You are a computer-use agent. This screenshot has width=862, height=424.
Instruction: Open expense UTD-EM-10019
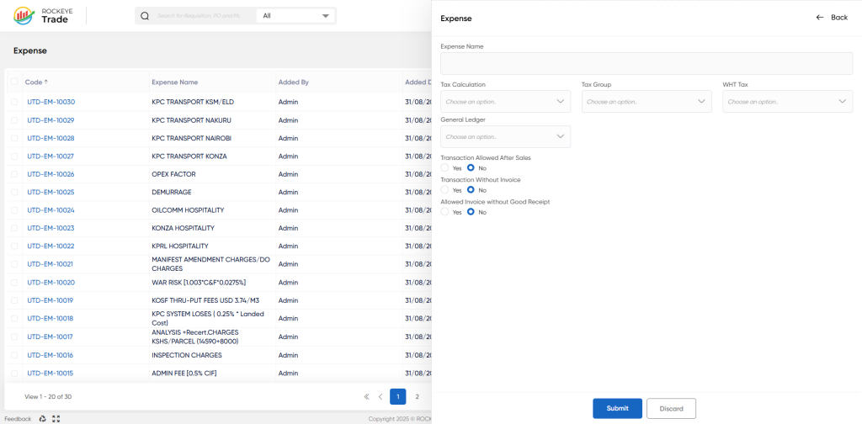point(51,300)
